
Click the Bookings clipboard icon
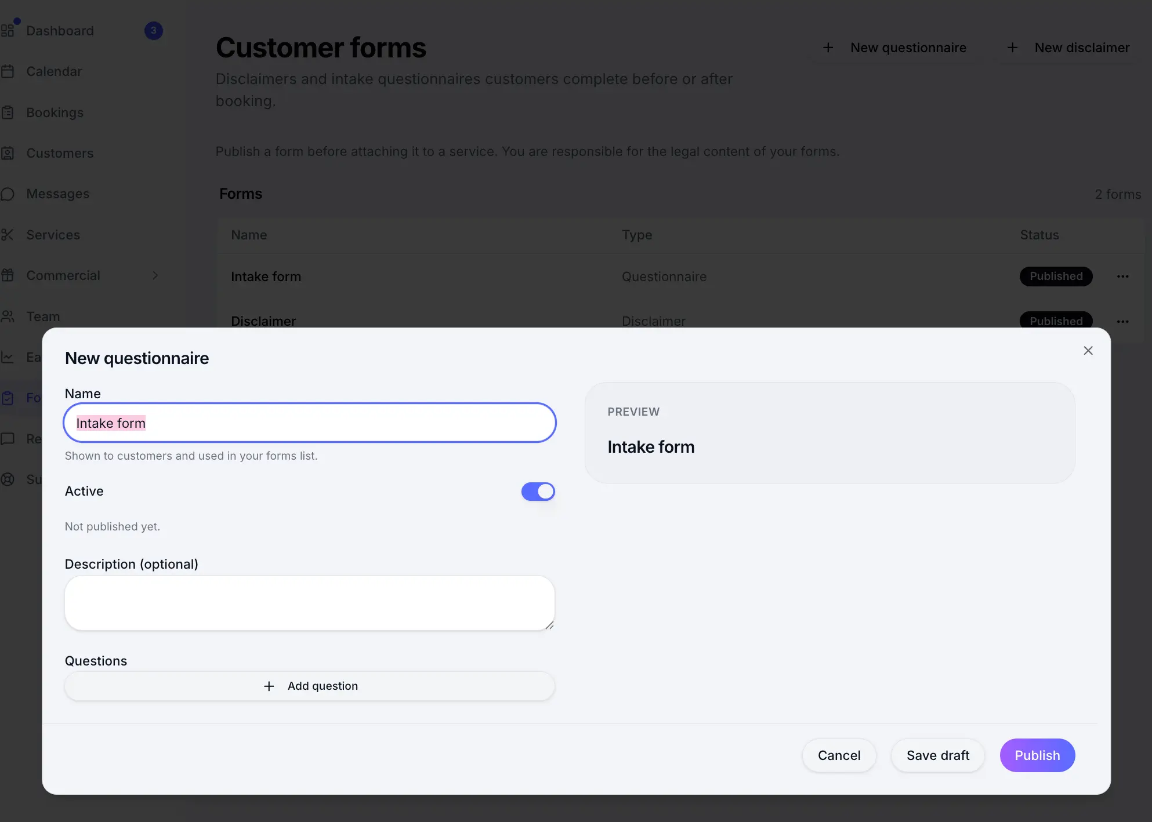pos(8,112)
